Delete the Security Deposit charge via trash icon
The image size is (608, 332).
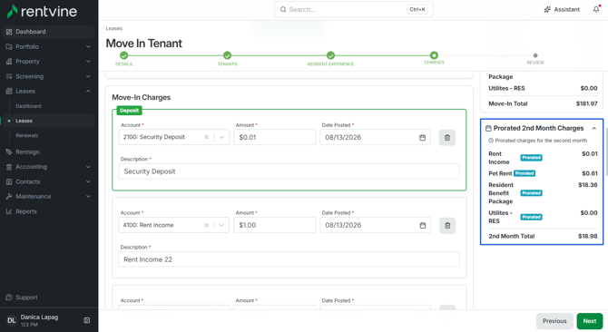(447, 138)
